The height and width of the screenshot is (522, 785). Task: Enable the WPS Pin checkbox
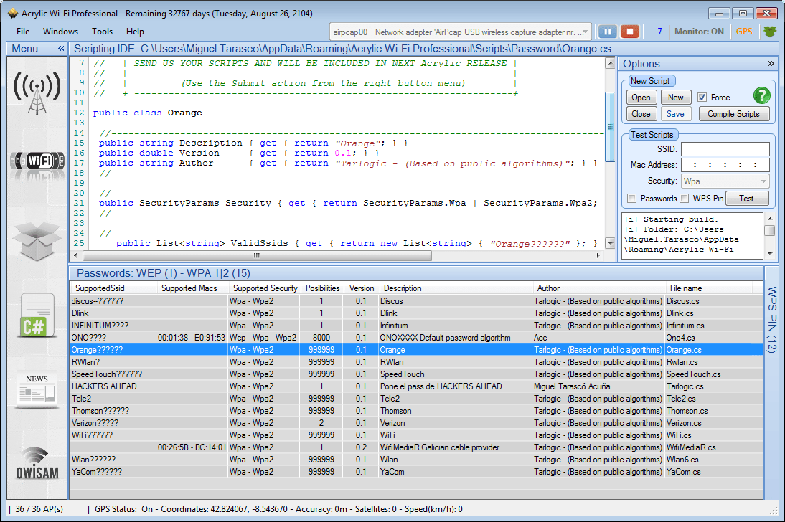685,199
